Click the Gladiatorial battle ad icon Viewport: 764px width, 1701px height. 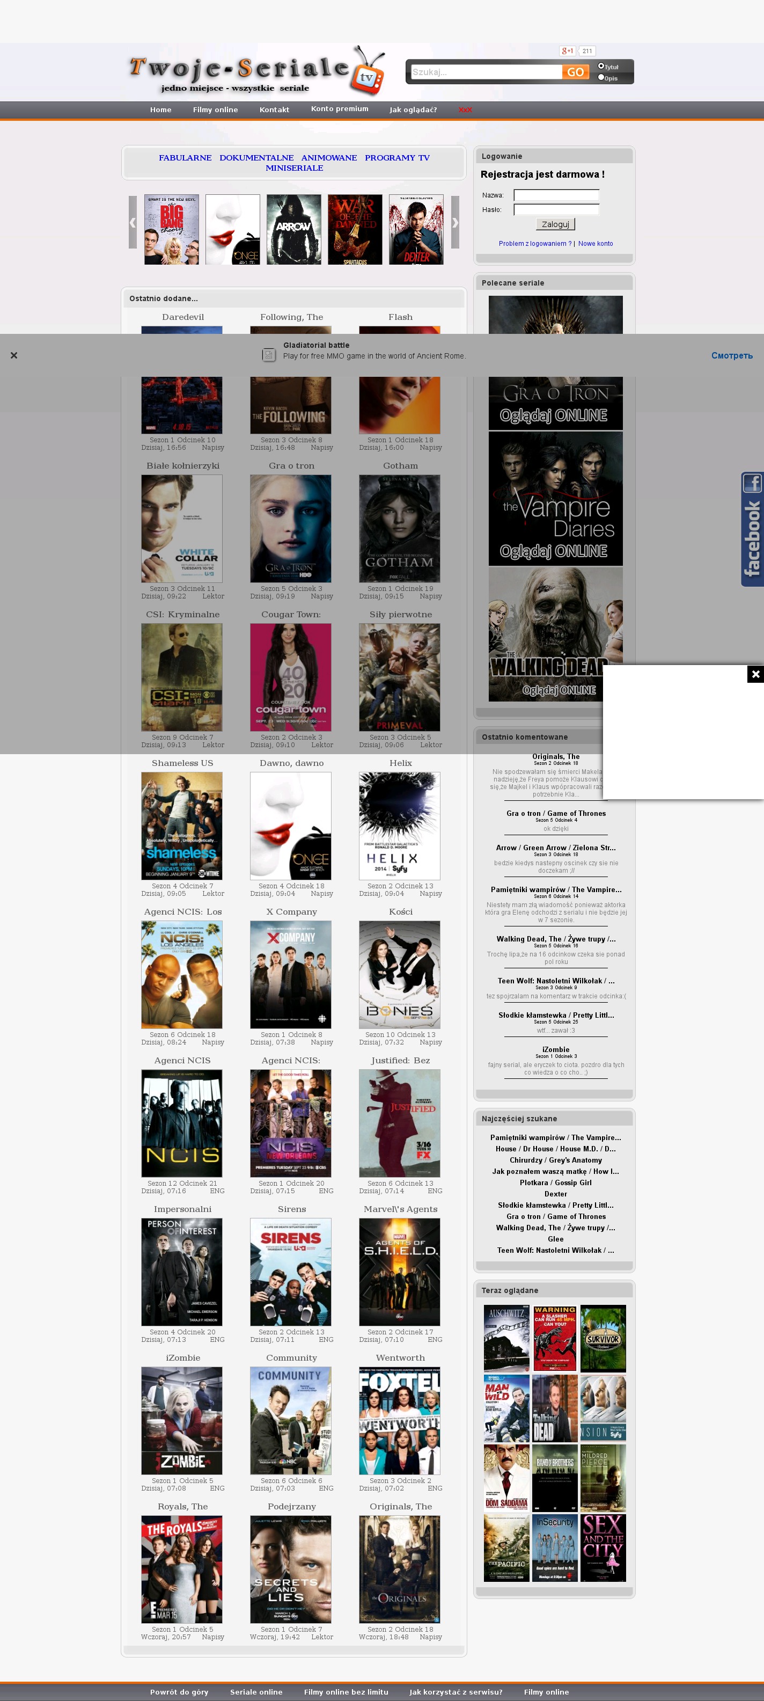[x=268, y=355]
